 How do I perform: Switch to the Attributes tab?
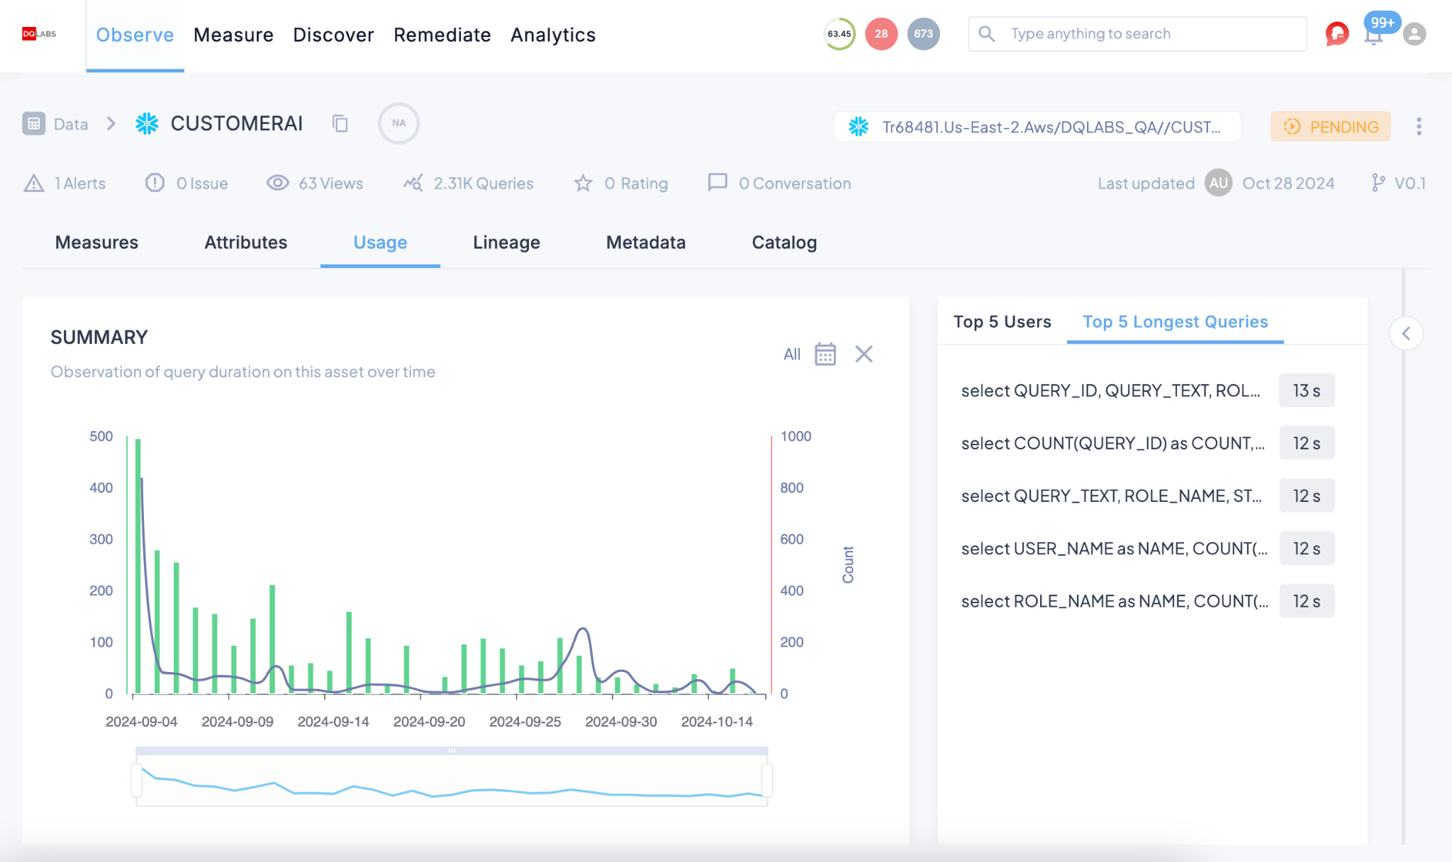pyautogui.click(x=245, y=242)
